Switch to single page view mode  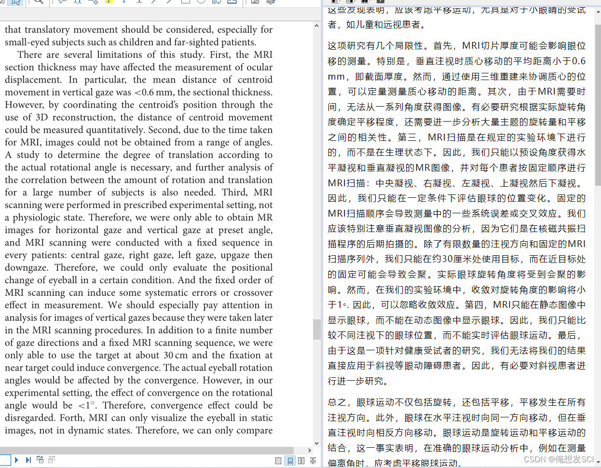(278, 461)
